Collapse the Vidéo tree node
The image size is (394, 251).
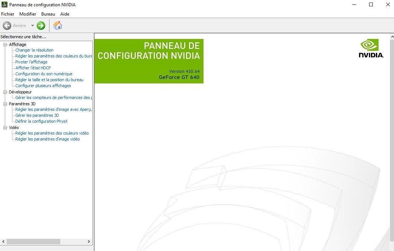pyautogui.click(x=5, y=128)
